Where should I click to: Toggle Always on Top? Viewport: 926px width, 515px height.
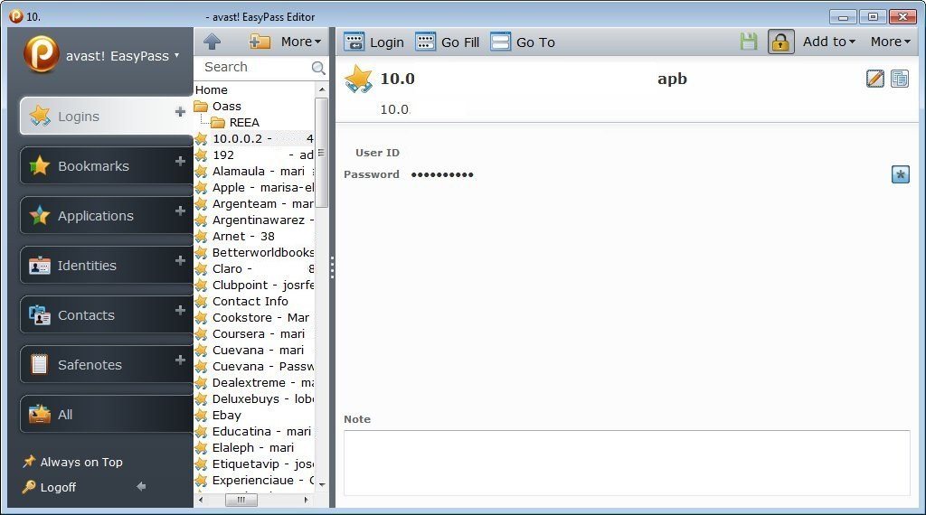(x=72, y=462)
